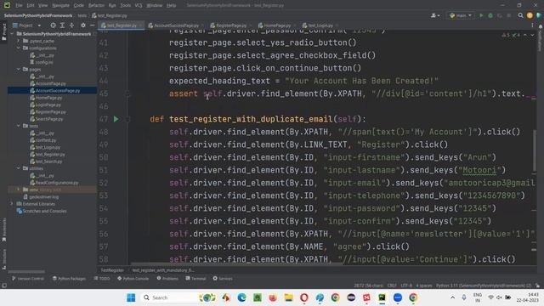
Task: Click the Python 3.11 interpreter status entry
Action: pyautogui.click(x=484, y=286)
